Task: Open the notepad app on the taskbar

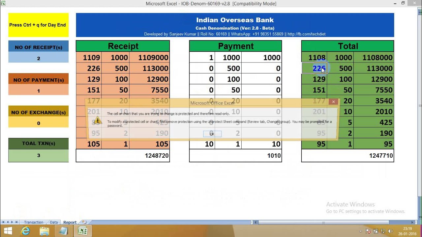Action: [63, 231]
